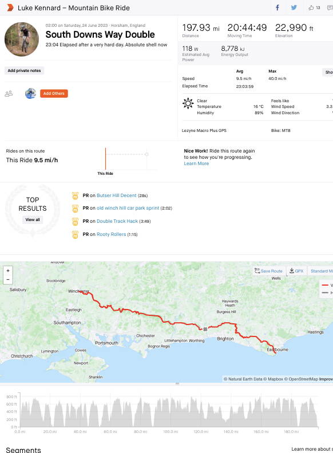This screenshot has height=453, width=333.
Task: Click Add private notes
Action: tap(24, 70)
